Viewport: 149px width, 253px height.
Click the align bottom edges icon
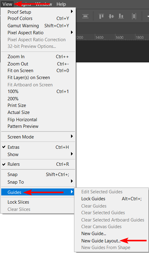(x=121, y=16)
